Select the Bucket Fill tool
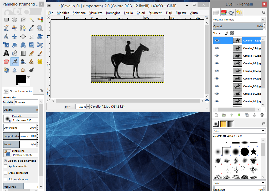Image resolution: width=269 pixels, height=191 pixels. tap(15, 53)
